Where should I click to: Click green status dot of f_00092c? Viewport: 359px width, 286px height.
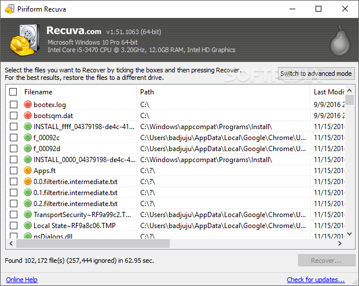28,137
